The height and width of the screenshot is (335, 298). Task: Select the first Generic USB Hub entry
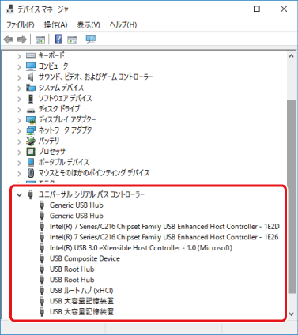[77, 205]
